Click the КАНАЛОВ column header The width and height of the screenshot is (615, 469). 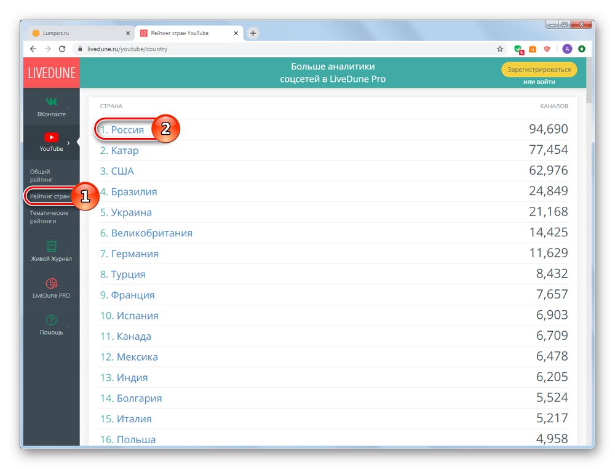coord(554,106)
